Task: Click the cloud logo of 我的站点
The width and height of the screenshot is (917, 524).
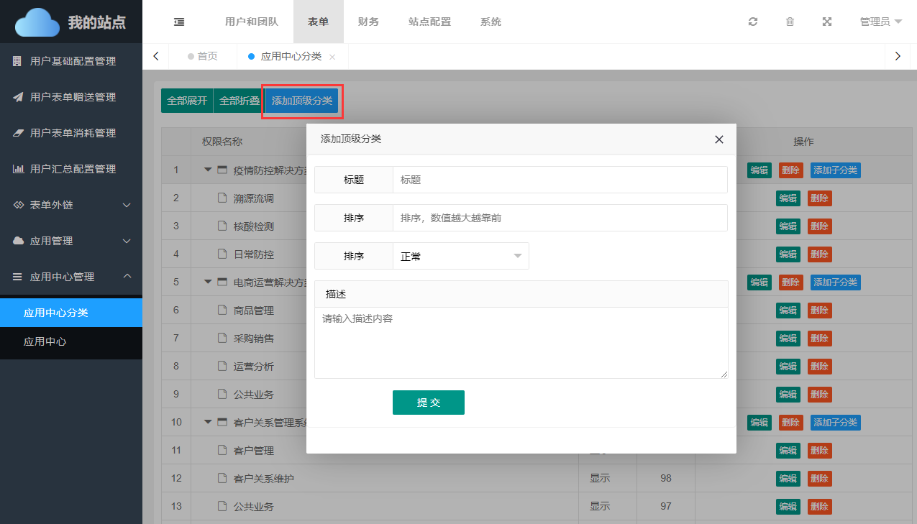Action: (37, 22)
